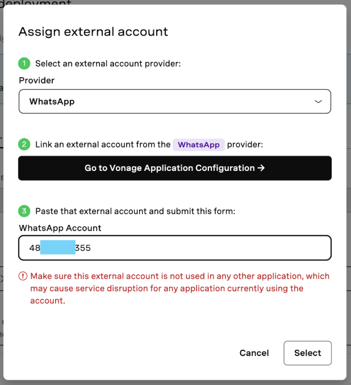Click the Provider field label
Viewport: 351px width, 385px height.
[x=37, y=80]
